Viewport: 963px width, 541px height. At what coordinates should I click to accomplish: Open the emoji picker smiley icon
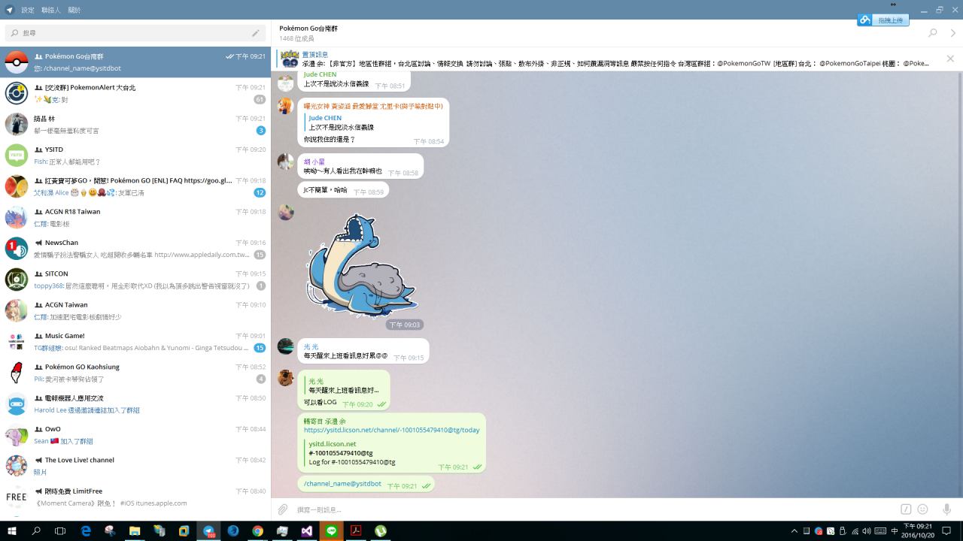coord(922,509)
